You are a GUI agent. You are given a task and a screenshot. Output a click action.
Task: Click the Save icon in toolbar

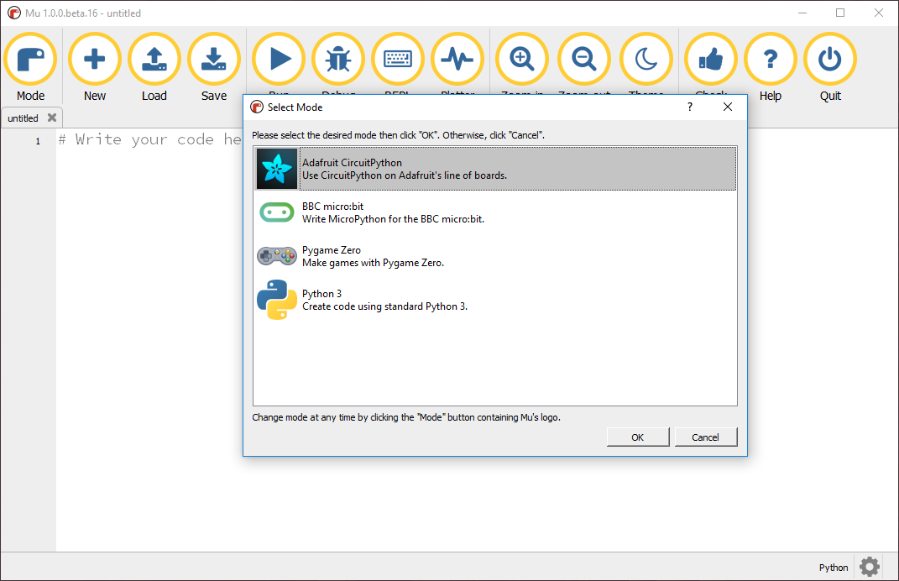click(x=214, y=59)
